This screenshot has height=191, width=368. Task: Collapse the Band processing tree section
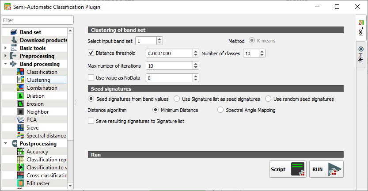pos(5,64)
